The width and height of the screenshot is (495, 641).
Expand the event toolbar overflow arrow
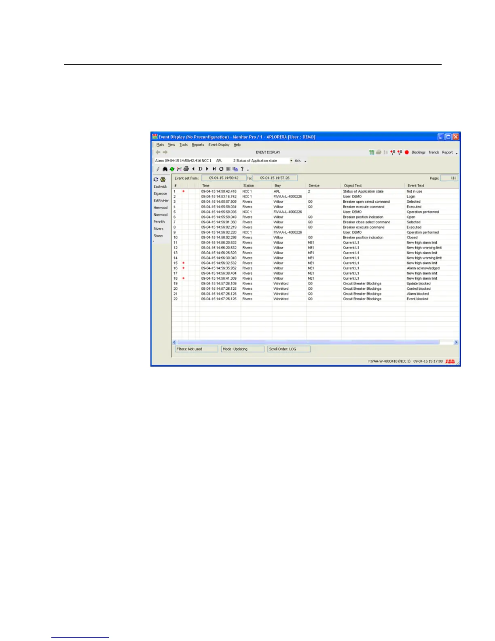(x=248, y=170)
